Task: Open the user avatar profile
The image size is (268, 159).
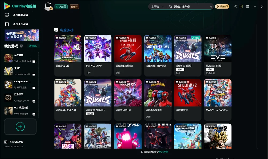Action: 48,6
